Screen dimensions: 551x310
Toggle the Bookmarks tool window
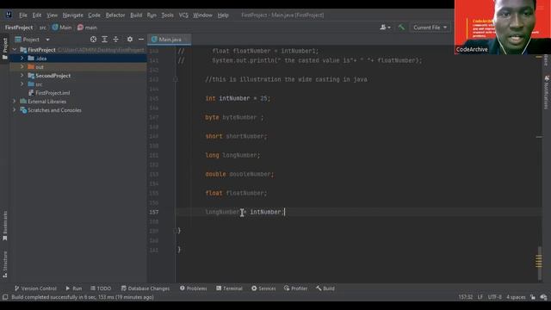click(x=5, y=226)
